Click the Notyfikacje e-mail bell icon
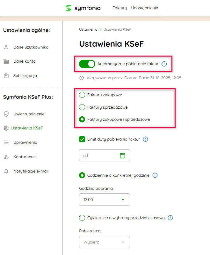 tap(6, 171)
